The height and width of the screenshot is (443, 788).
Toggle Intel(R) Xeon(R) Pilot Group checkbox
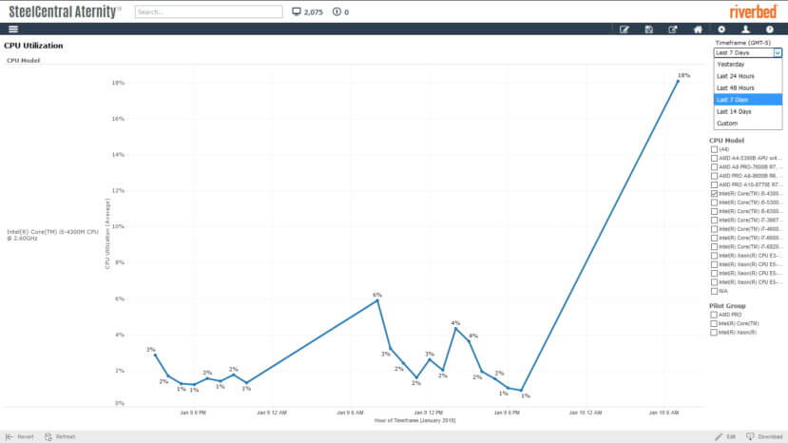point(714,333)
